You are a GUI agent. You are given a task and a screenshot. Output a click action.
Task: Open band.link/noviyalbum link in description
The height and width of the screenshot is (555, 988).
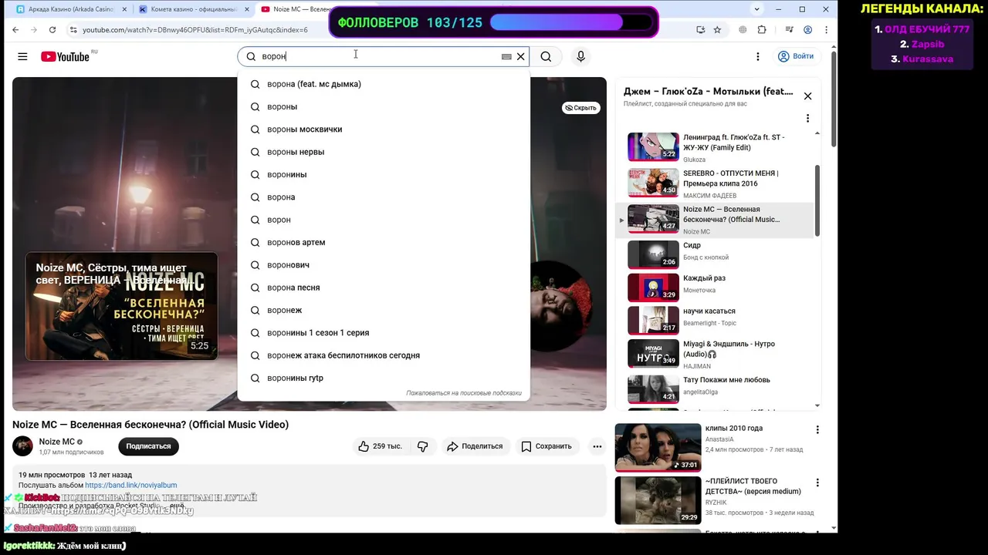(130, 485)
